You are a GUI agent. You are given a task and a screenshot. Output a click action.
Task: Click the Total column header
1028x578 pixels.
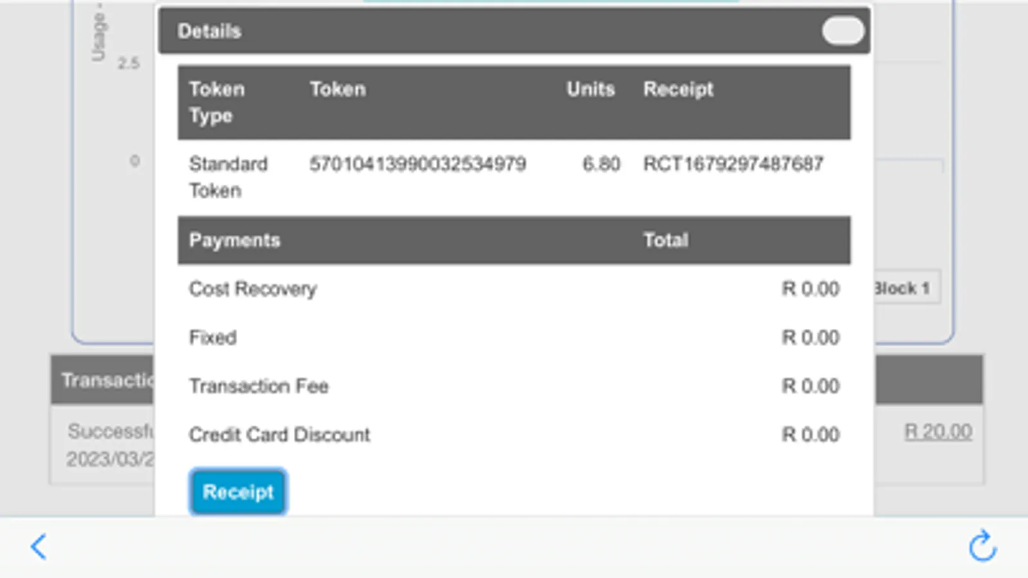[x=666, y=240]
